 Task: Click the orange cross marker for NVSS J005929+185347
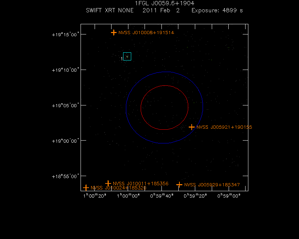click(179, 185)
